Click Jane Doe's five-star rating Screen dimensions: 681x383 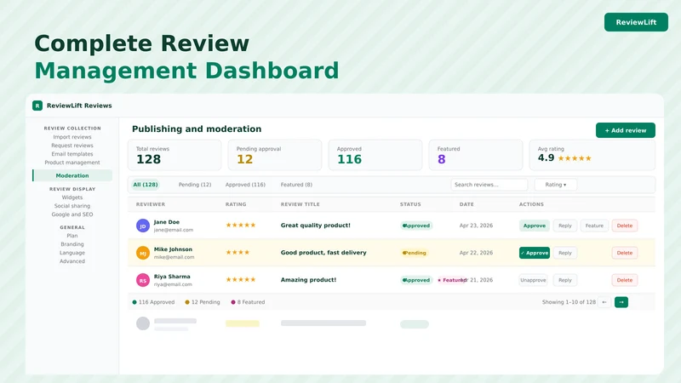click(x=241, y=225)
